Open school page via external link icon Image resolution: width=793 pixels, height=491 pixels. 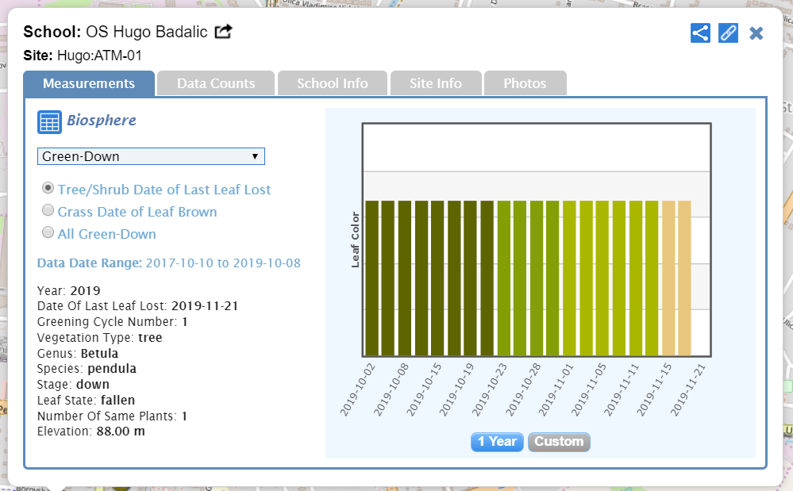pos(224,32)
